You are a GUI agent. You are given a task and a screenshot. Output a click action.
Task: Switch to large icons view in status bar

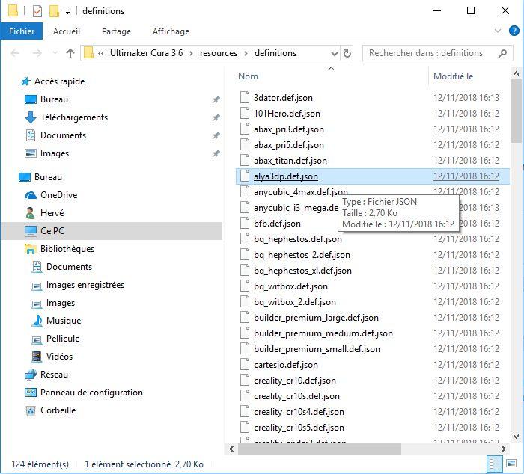[x=511, y=464]
